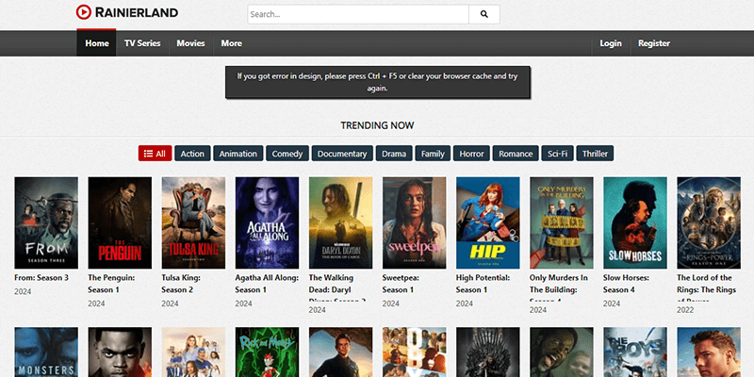754x377 pixels.
Task: Go to the Movies menu
Action: click(190, 43)
